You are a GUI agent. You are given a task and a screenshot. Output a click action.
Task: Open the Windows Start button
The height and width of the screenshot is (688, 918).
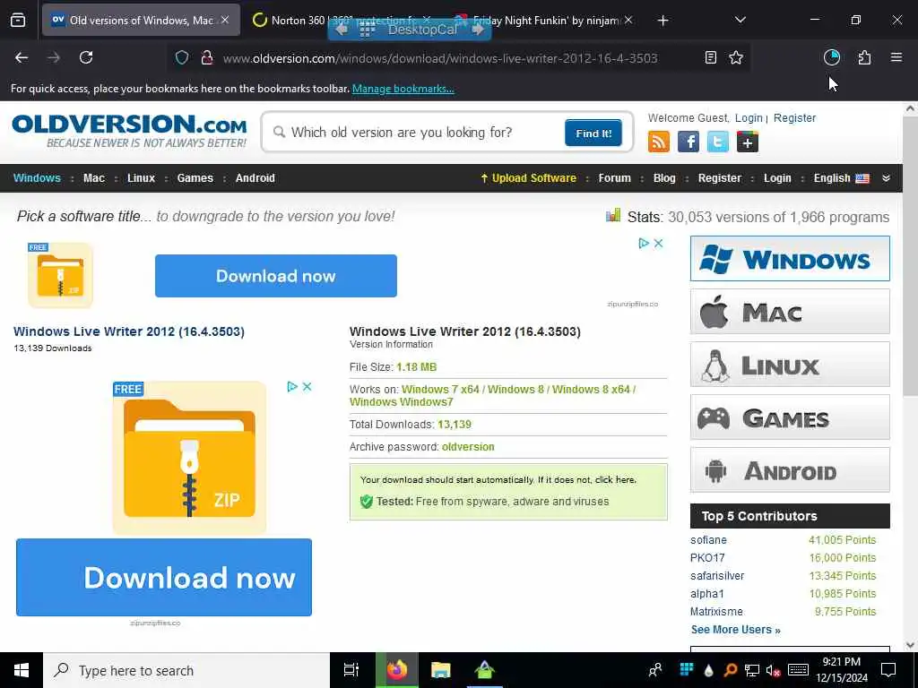pyautogui.click(x=22, y=670)
